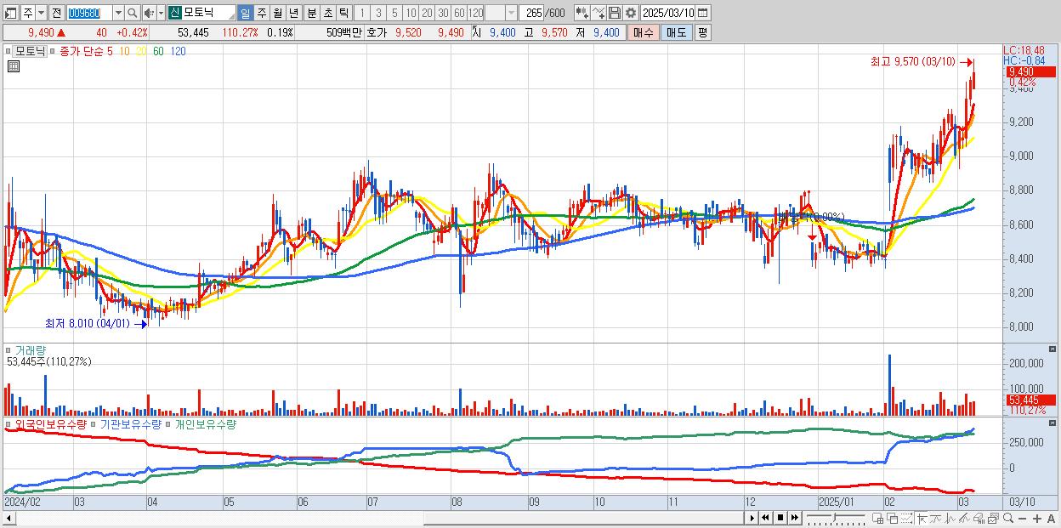Click the plus zoom in icon
The width and height of the screenshot is (1061, 528).
(x=1037, y=518)
